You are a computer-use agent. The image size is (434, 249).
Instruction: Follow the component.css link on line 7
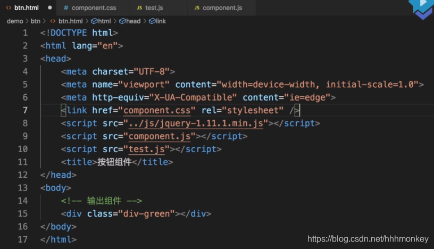157,111
